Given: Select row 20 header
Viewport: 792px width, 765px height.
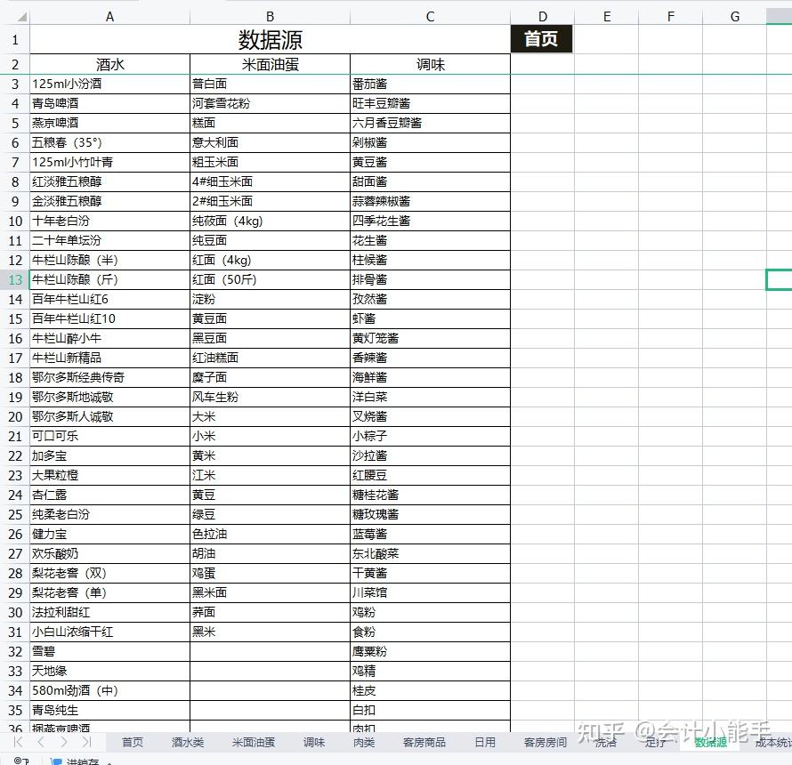Looking at the screenshot, I should 14,417.
